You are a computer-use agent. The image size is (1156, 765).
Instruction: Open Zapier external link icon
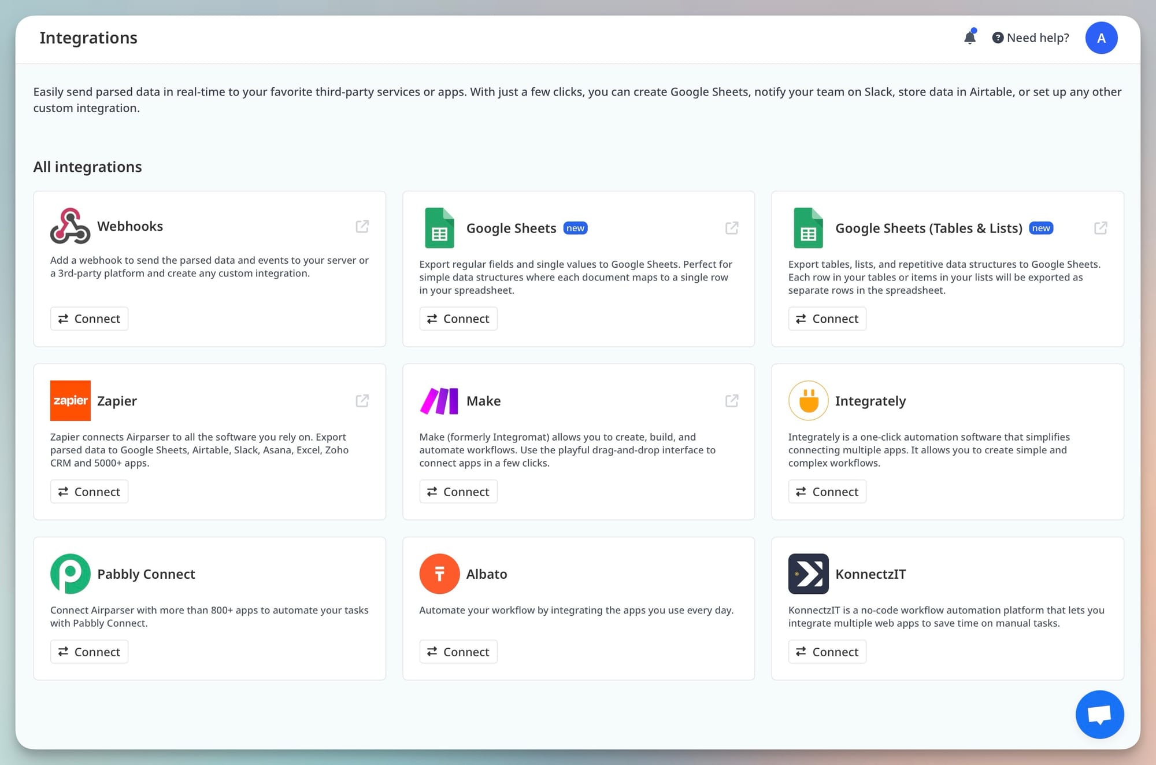click(x=362, y=401)
